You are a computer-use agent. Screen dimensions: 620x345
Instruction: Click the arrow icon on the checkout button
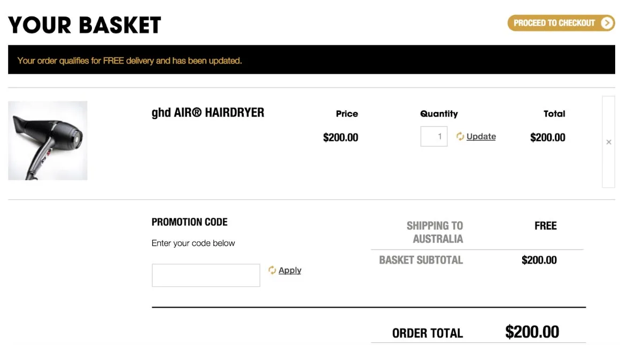(x=607, y=23)
